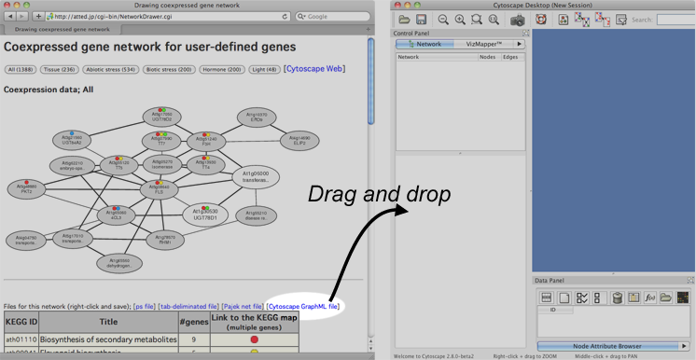Viewport: 696px width, 360px height.
Task: Switch to the VizMapper tab
Action: [x=484, y=44]
